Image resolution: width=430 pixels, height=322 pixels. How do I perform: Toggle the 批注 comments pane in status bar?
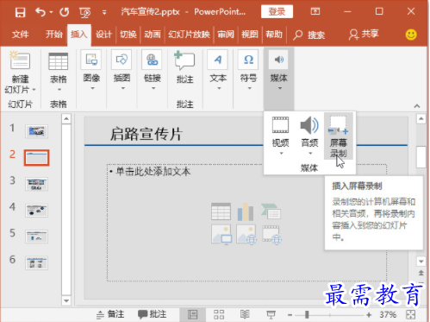[152, 314]
